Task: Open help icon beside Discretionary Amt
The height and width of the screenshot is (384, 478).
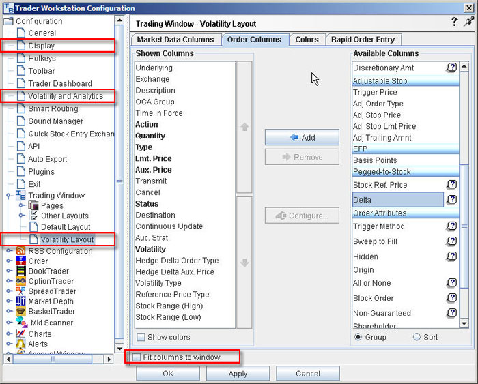Action: pyautogui.click(x=451, y=68)
